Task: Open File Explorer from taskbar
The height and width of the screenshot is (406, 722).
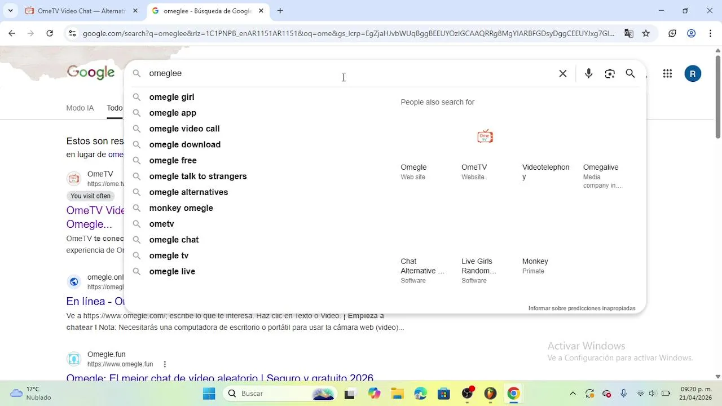Action: 397,394
